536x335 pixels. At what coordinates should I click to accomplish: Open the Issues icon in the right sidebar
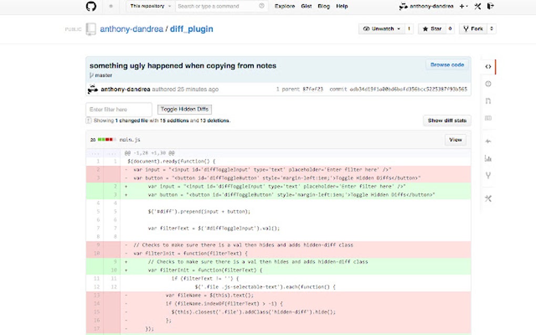point(488,83)
